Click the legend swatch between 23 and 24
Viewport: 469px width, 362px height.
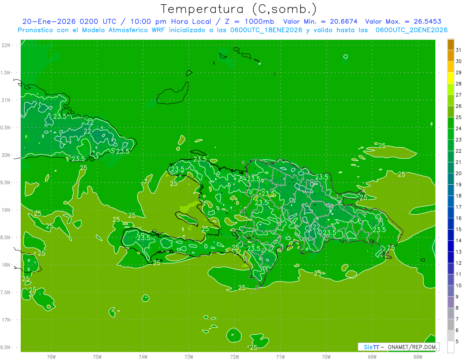tap(451, 134)
